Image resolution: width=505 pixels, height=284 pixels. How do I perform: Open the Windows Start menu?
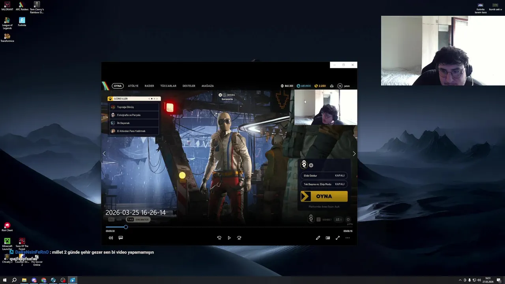pos(5,280)
